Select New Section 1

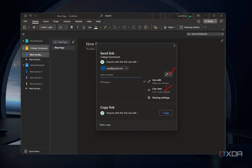pyautogui.click(x=36, y=72)
